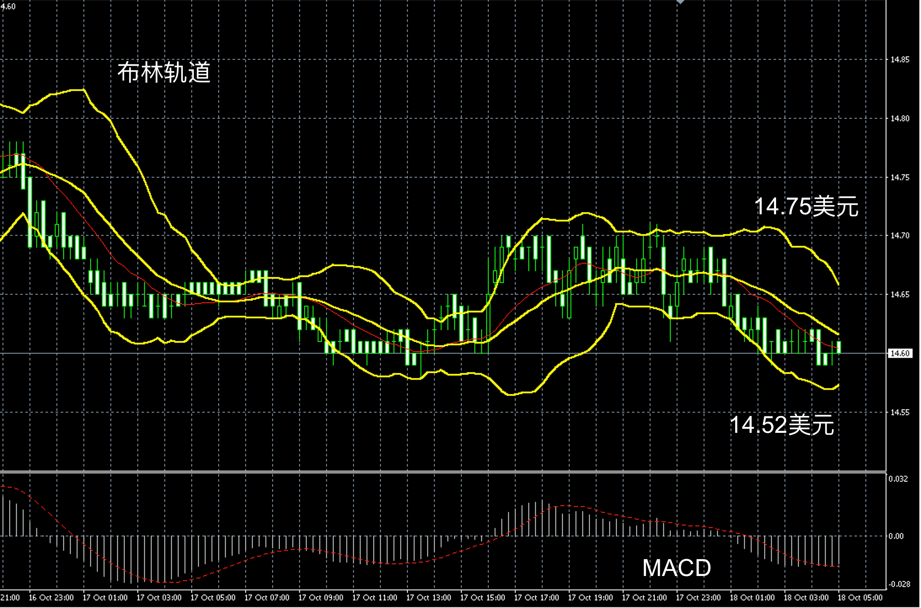Click the 14.75 price axis label
The height and width of the screenshot is (608, 921).
[x=900, y=178]
